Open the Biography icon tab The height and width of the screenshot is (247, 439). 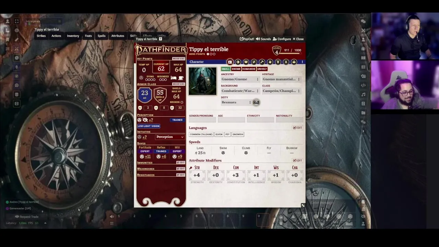pos(294,62)
